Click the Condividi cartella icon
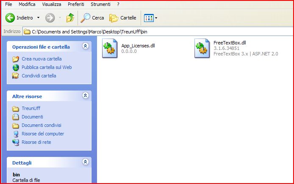Screen dimensions: 294x184 [16, 76]
